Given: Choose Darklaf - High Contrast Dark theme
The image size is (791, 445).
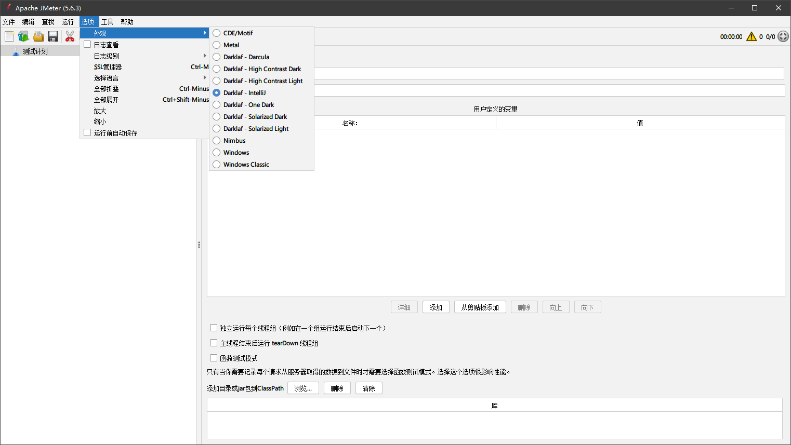Looking at the screenshot, I should click(x=262, y=69).
